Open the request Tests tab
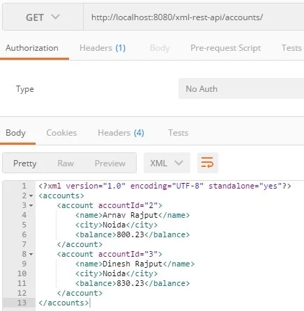This screenshot has width=304, height=311. pos(291,48)
